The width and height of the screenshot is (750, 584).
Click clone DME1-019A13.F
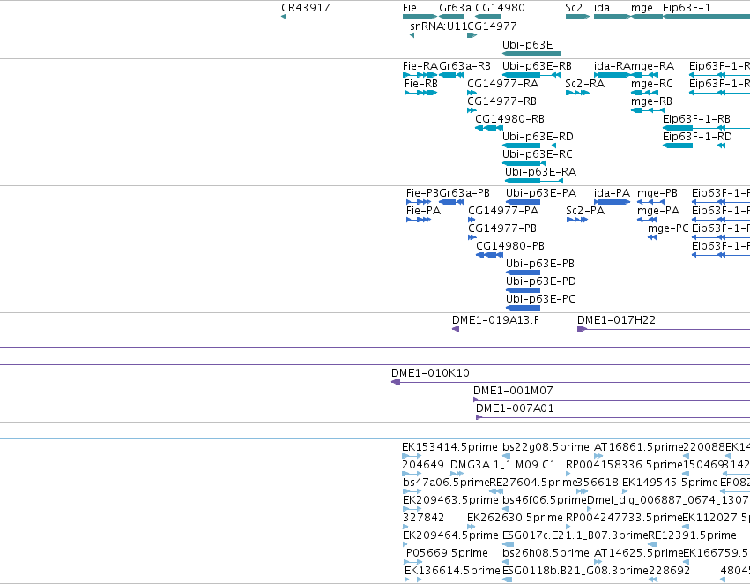coord(495,319)
